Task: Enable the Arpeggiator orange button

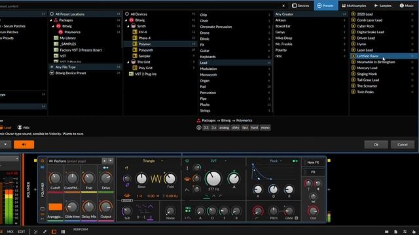Action: pyautogui.click(x=55, y=207)
